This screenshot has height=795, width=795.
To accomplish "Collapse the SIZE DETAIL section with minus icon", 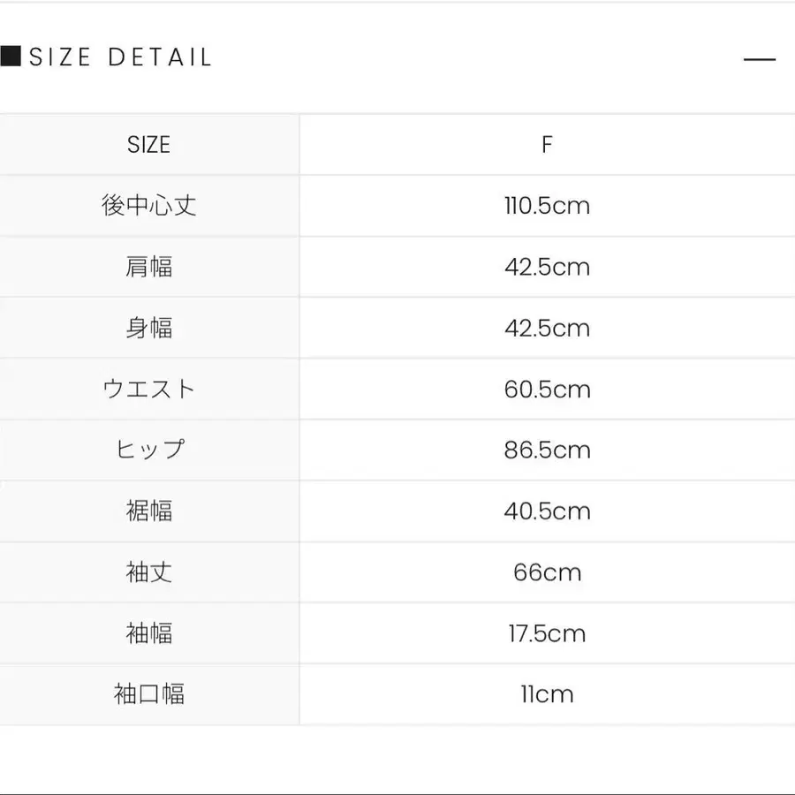I will pyautogui.click(x=759, y=59).
